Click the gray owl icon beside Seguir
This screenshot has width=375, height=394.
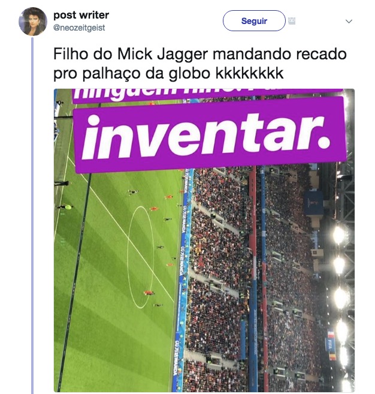[x=291, y=21]
